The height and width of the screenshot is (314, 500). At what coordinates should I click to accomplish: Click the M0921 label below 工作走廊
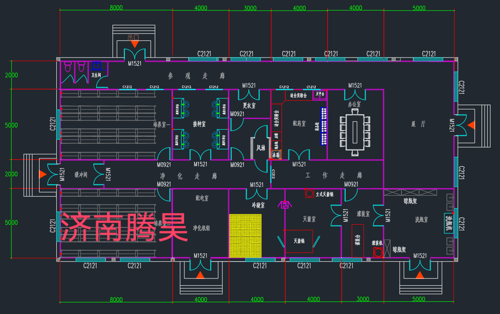[x=351, y=184]
